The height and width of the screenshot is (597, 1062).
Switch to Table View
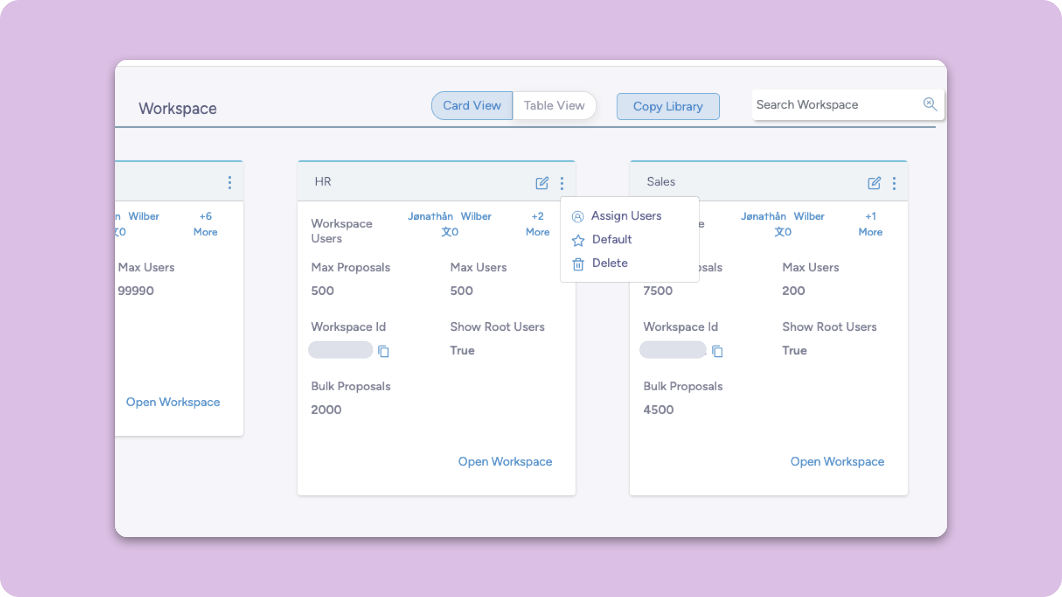[554, 106]
